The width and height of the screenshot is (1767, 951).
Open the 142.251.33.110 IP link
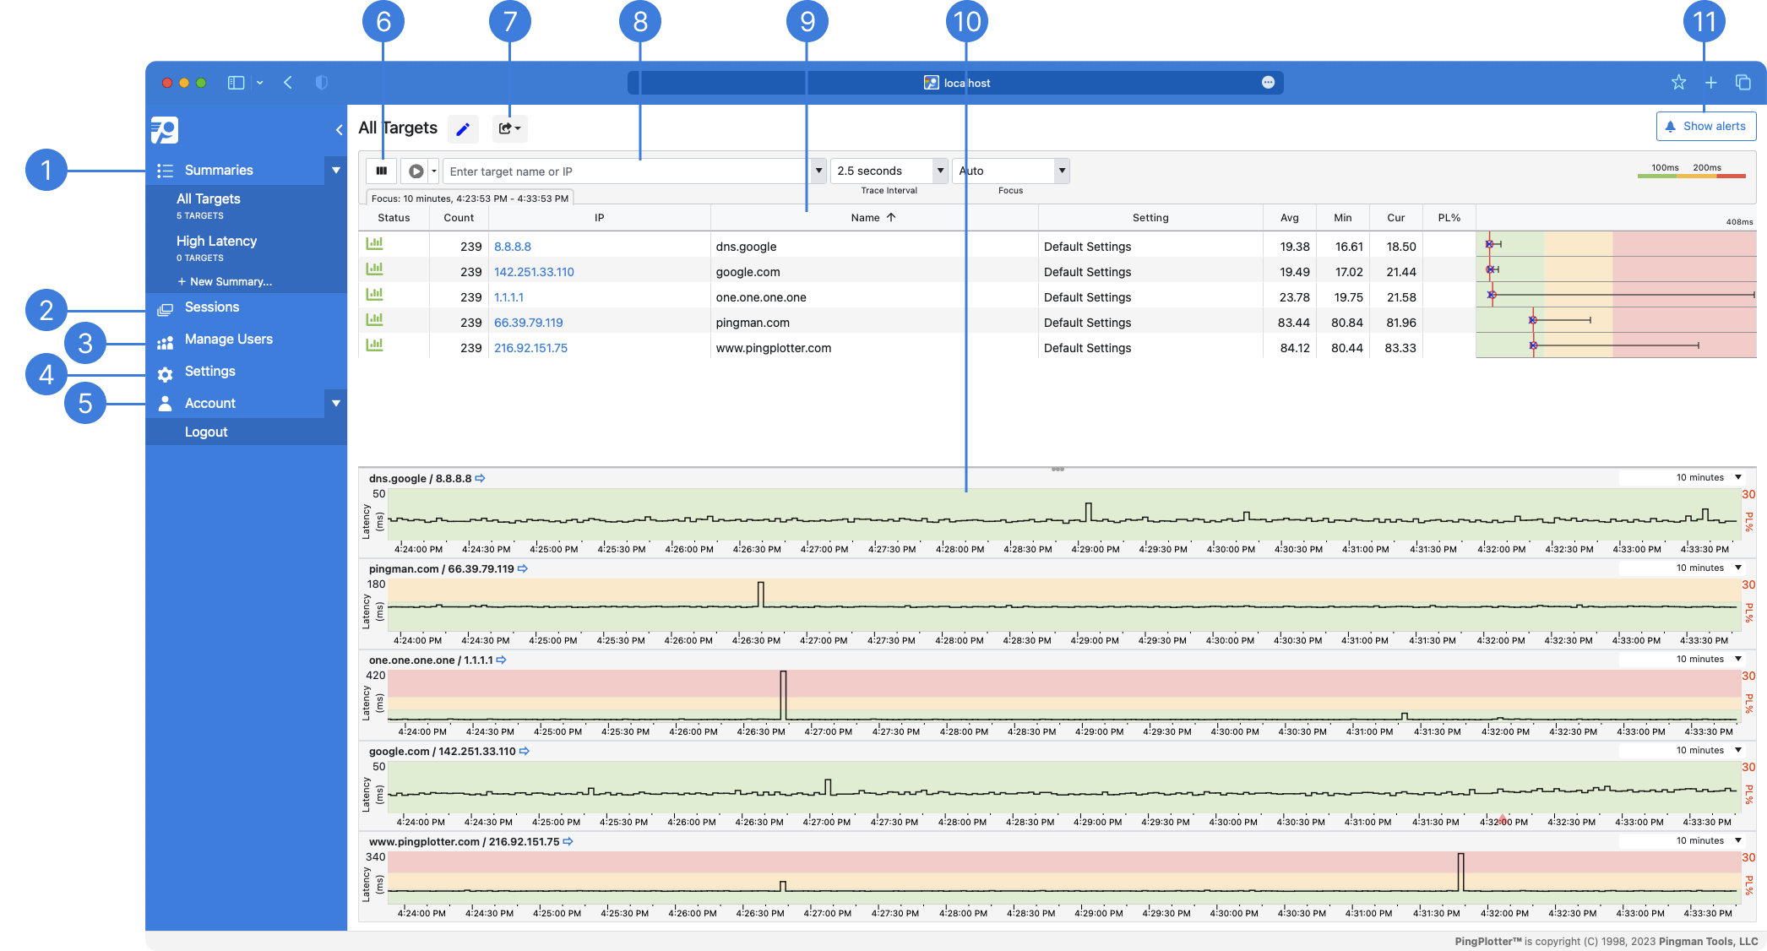tap(534, 272)
